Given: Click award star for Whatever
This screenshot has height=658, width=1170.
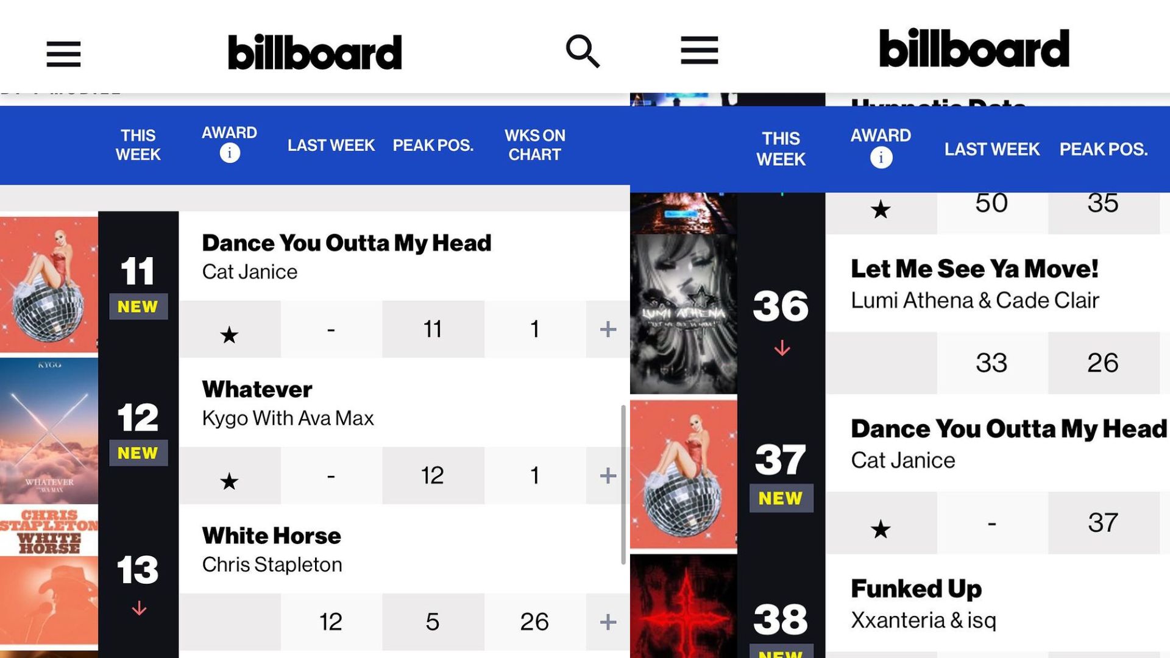Looking at the screenshot, I should [229, 481].
